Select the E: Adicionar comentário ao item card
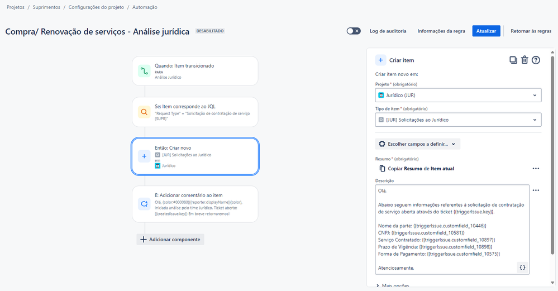 [195, 204]
